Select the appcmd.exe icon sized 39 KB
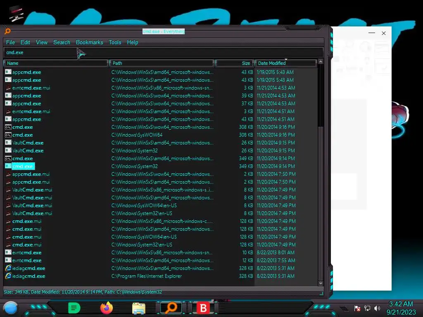The width and height of the screenshot is (423, 317). coord(8,95)
